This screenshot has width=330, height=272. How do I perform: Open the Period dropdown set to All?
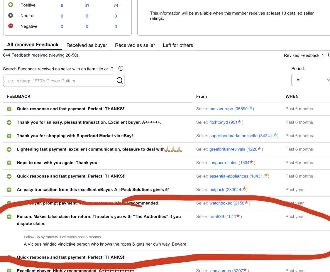coord(311,80)
